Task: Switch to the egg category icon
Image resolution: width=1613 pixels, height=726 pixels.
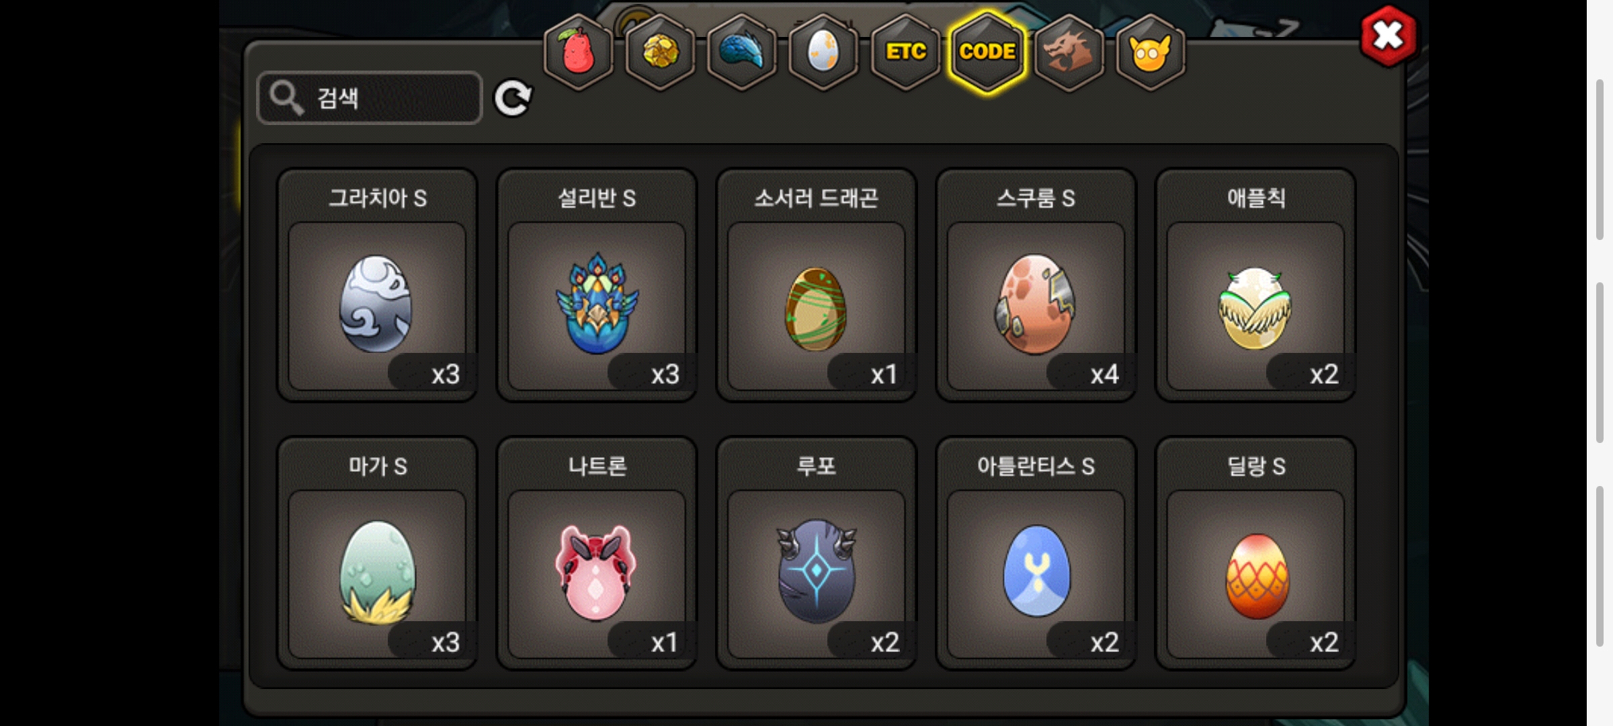Action: pyautogui.click(x=823, y=52)
